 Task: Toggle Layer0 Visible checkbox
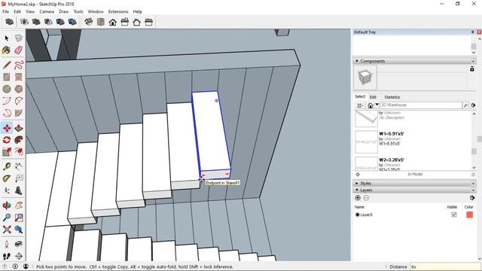point(453,215)
